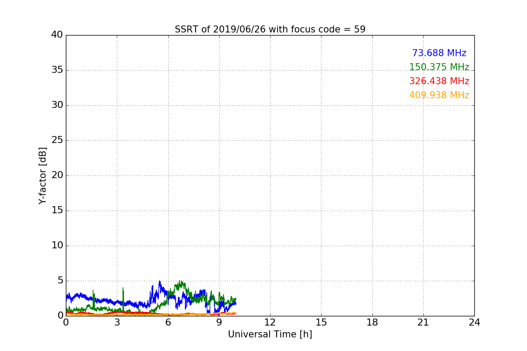The image size is (527, 351).
Task: Select the red 326.438 MHz legend label
Action: (439, 81)
